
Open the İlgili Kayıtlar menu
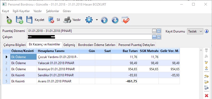21,11
